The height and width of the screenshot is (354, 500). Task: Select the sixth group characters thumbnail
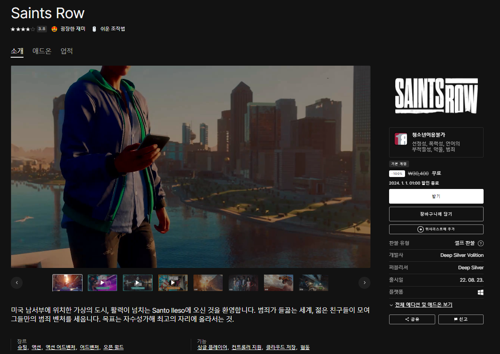pyautogui.click(x=243, y=283)
